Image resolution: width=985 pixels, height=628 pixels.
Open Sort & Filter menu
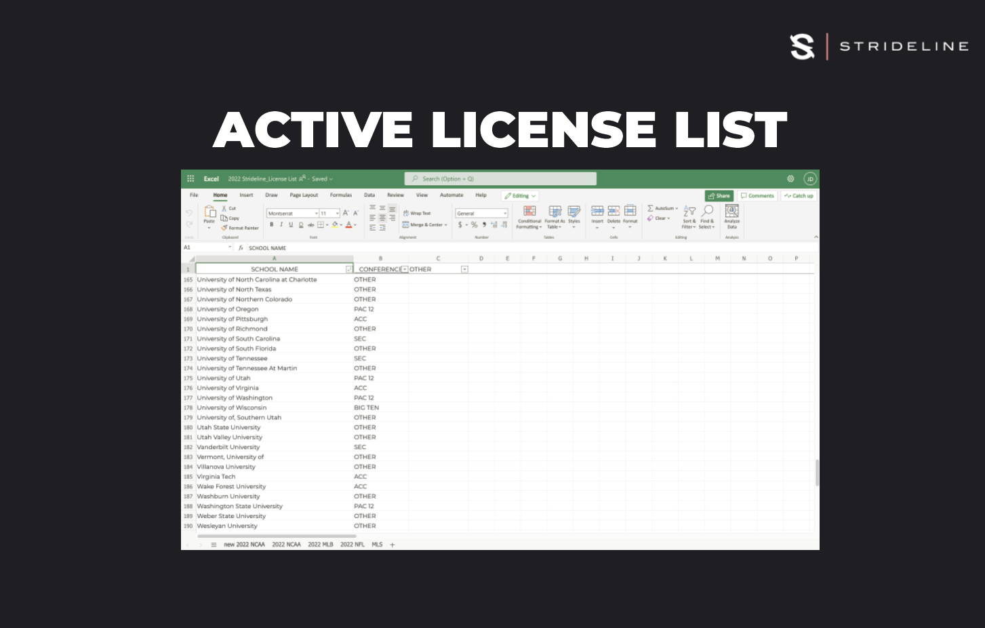pyautogui.click(x=689, y=218)
